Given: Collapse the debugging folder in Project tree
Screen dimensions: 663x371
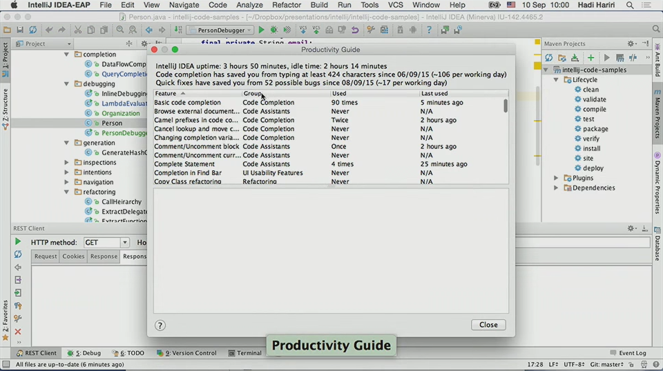Looking at the screenshot, I should click(66, 84).
